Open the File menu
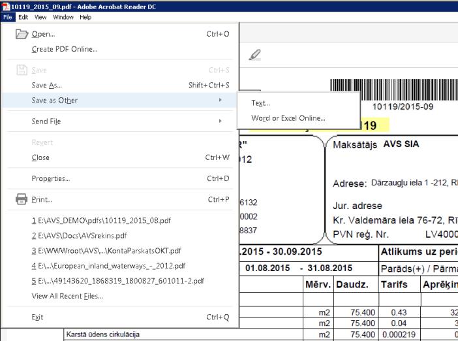Image resolution: width=458 pixels, height=341 pixels. click(8, 17)
